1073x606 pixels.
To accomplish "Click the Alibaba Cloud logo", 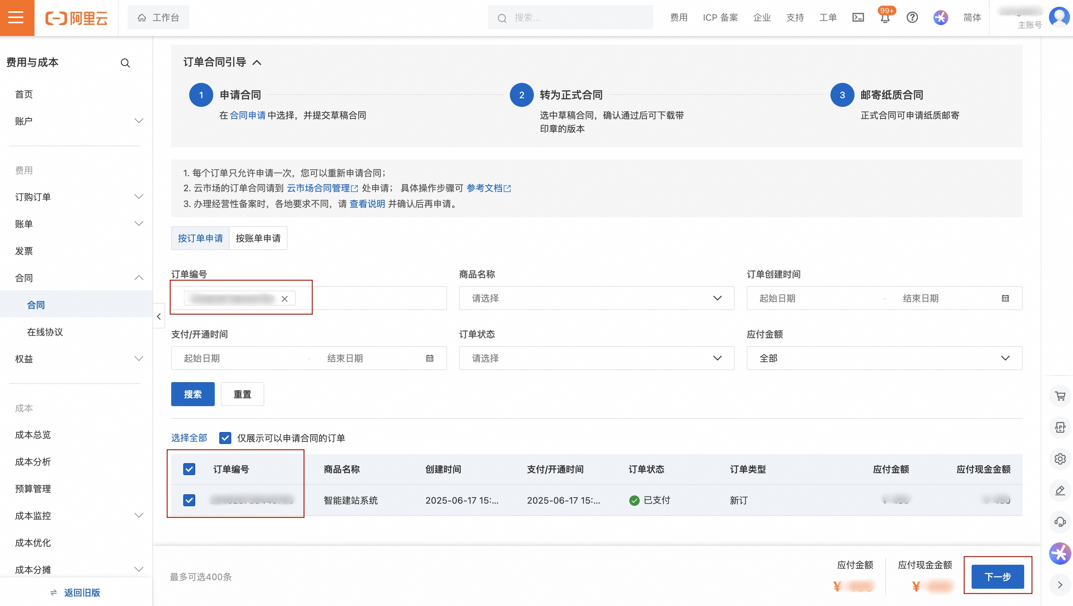I will [76, 18].
